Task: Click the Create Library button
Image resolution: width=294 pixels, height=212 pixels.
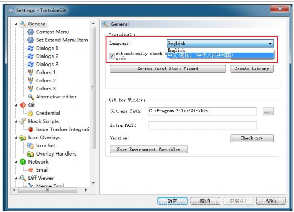Action: coord(252,69)
